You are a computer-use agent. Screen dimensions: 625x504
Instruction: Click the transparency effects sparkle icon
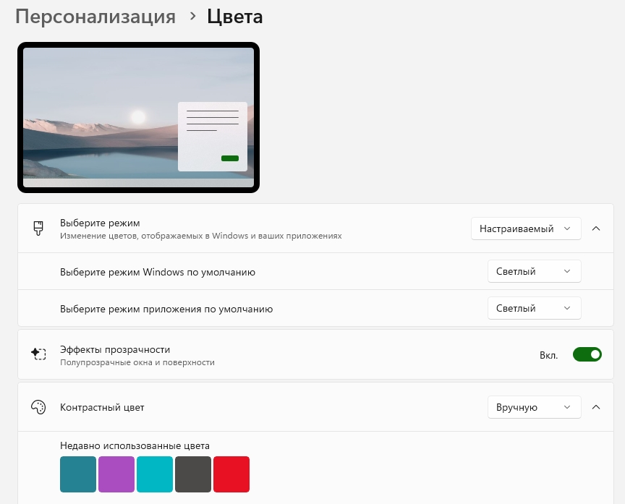click(x=38, y=354)
